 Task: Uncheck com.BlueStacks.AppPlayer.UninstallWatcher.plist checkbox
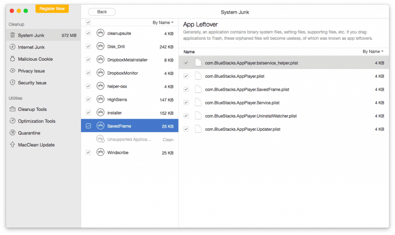pos(186,116)
